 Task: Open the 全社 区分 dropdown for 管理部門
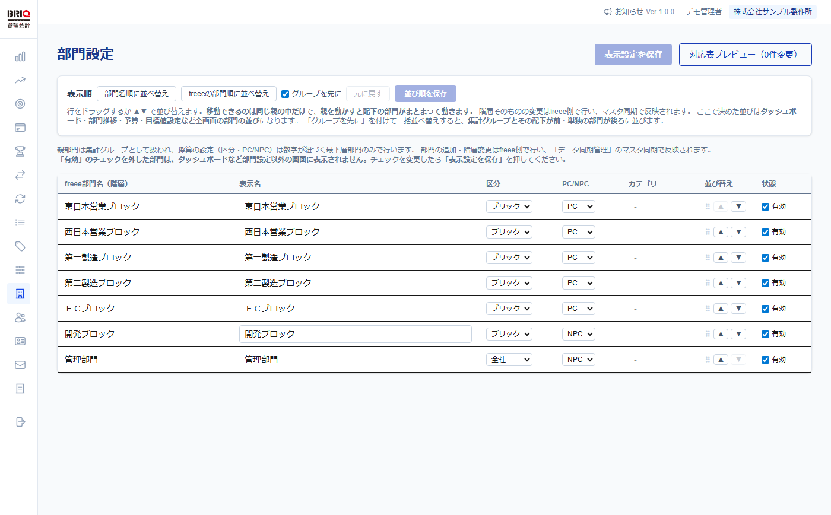pyautogui.click(x=509, y=360)
